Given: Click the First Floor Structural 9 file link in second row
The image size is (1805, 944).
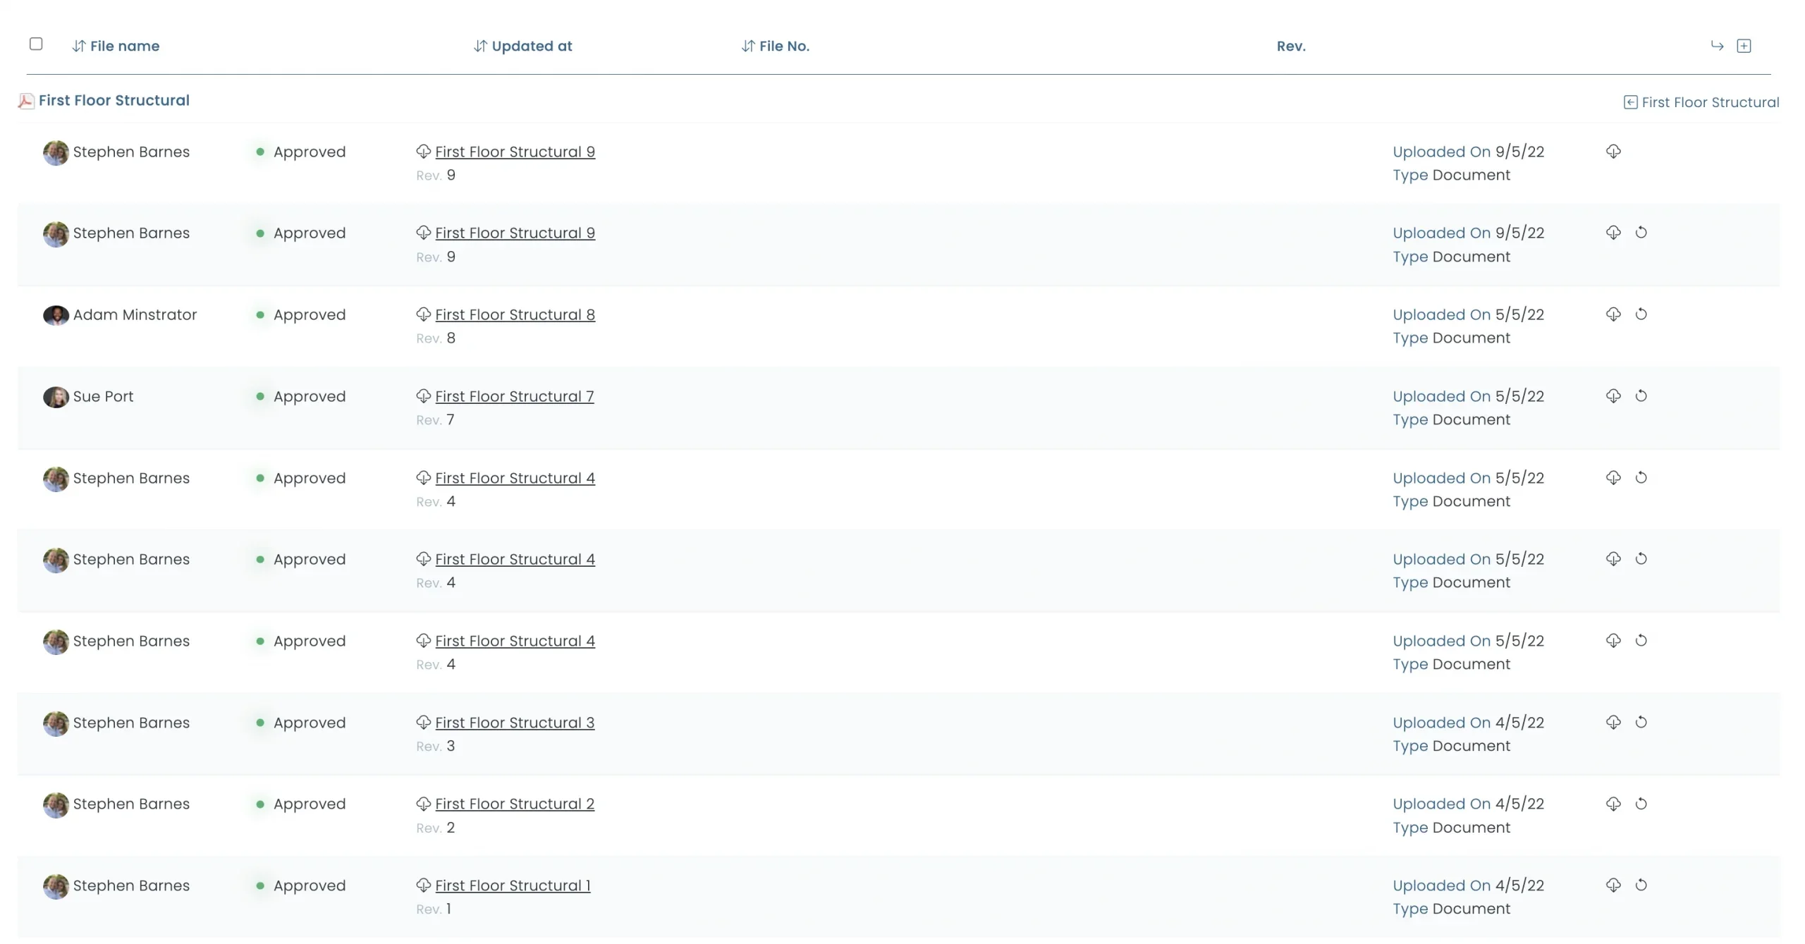Looking at the screenshot, I should tap(515, 233).
